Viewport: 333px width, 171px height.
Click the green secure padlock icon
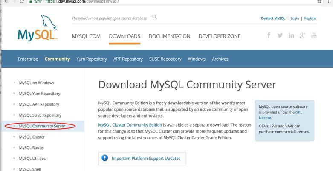click(x=31, y=1)
